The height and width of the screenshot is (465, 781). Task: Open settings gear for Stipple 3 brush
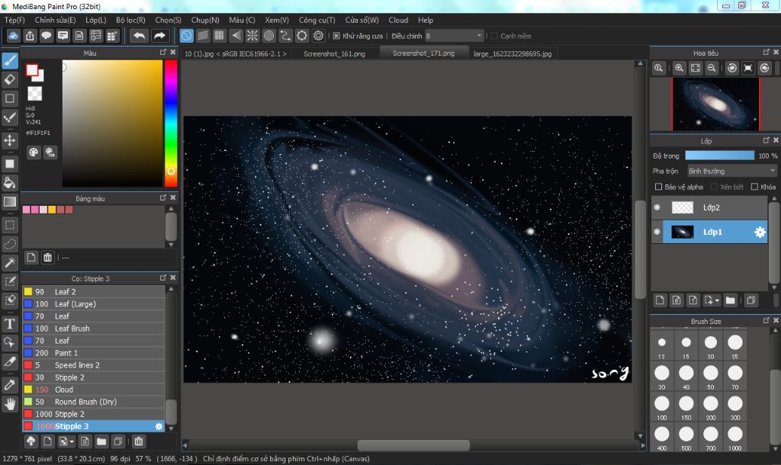(x=159, y=426)
